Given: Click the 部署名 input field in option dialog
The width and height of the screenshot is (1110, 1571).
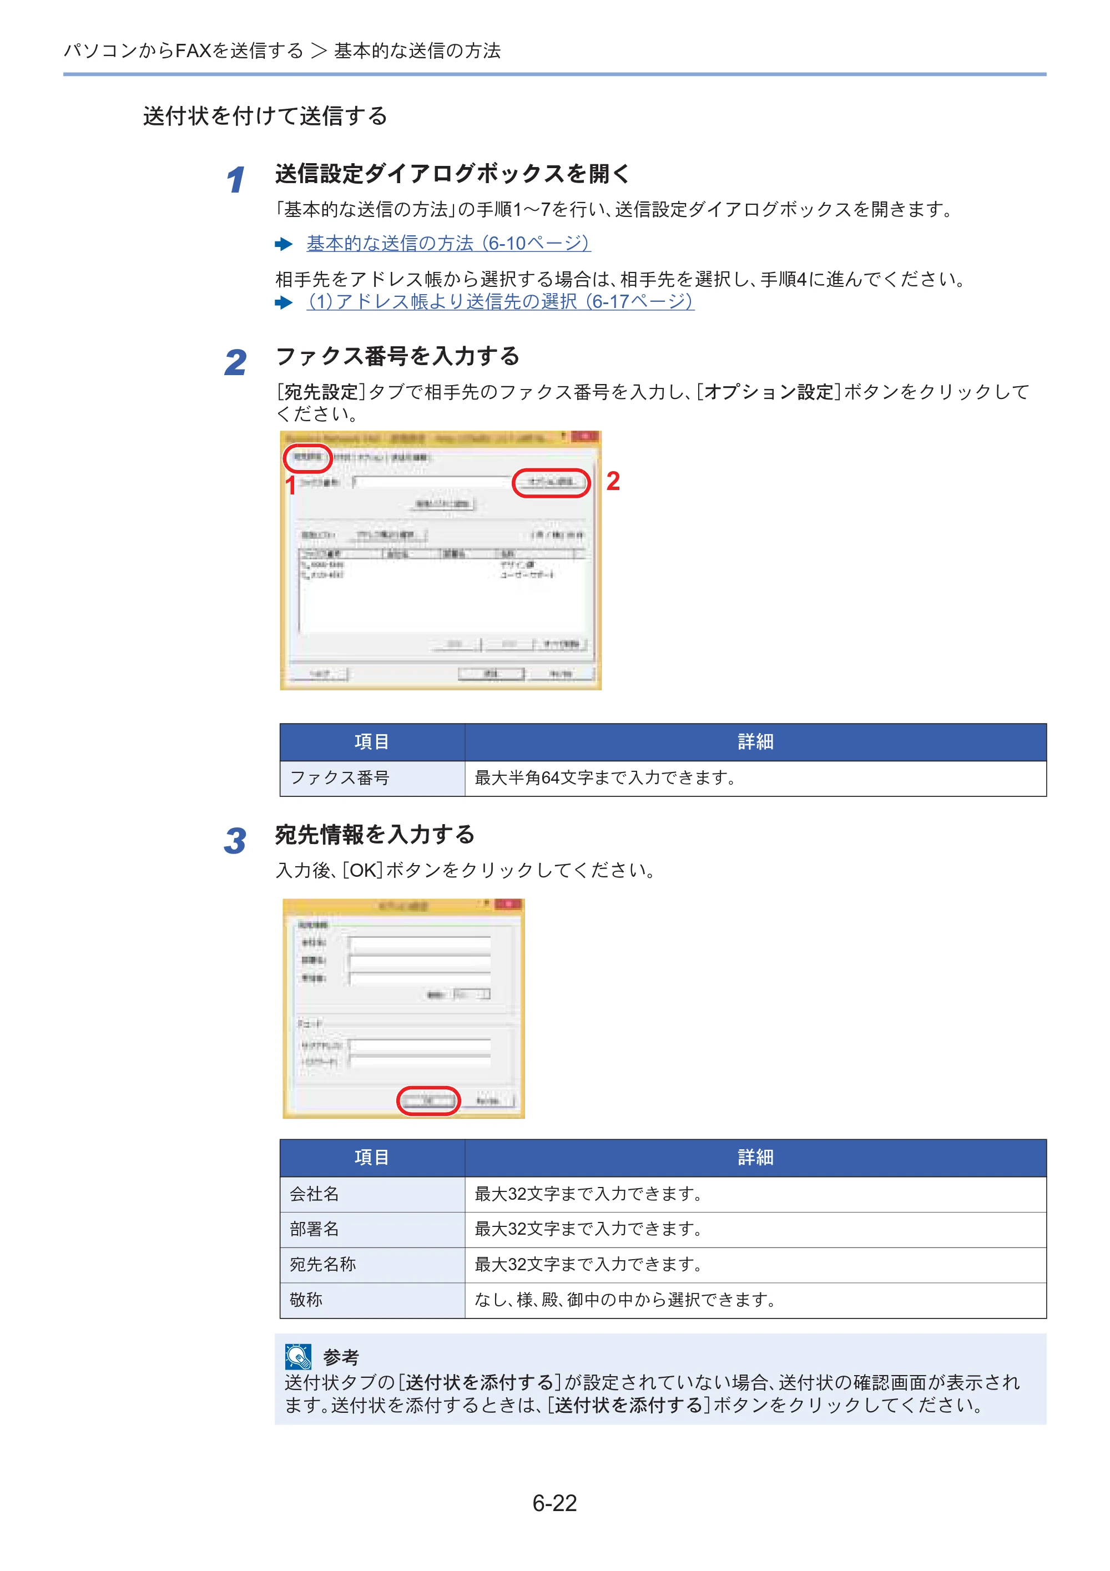Looking at the screenshot, I should (x=420, y=961).
